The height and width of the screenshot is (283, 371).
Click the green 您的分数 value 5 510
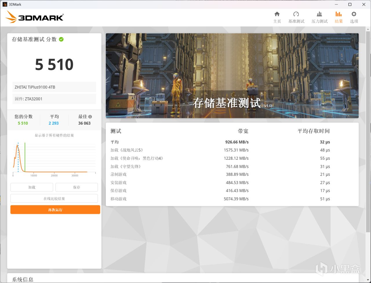click(23, 123)
